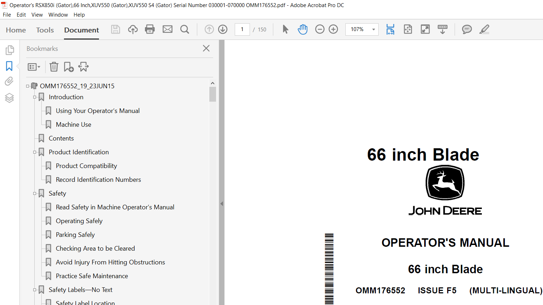Delete selected bookmark trash icon

[x=54, y=67]
